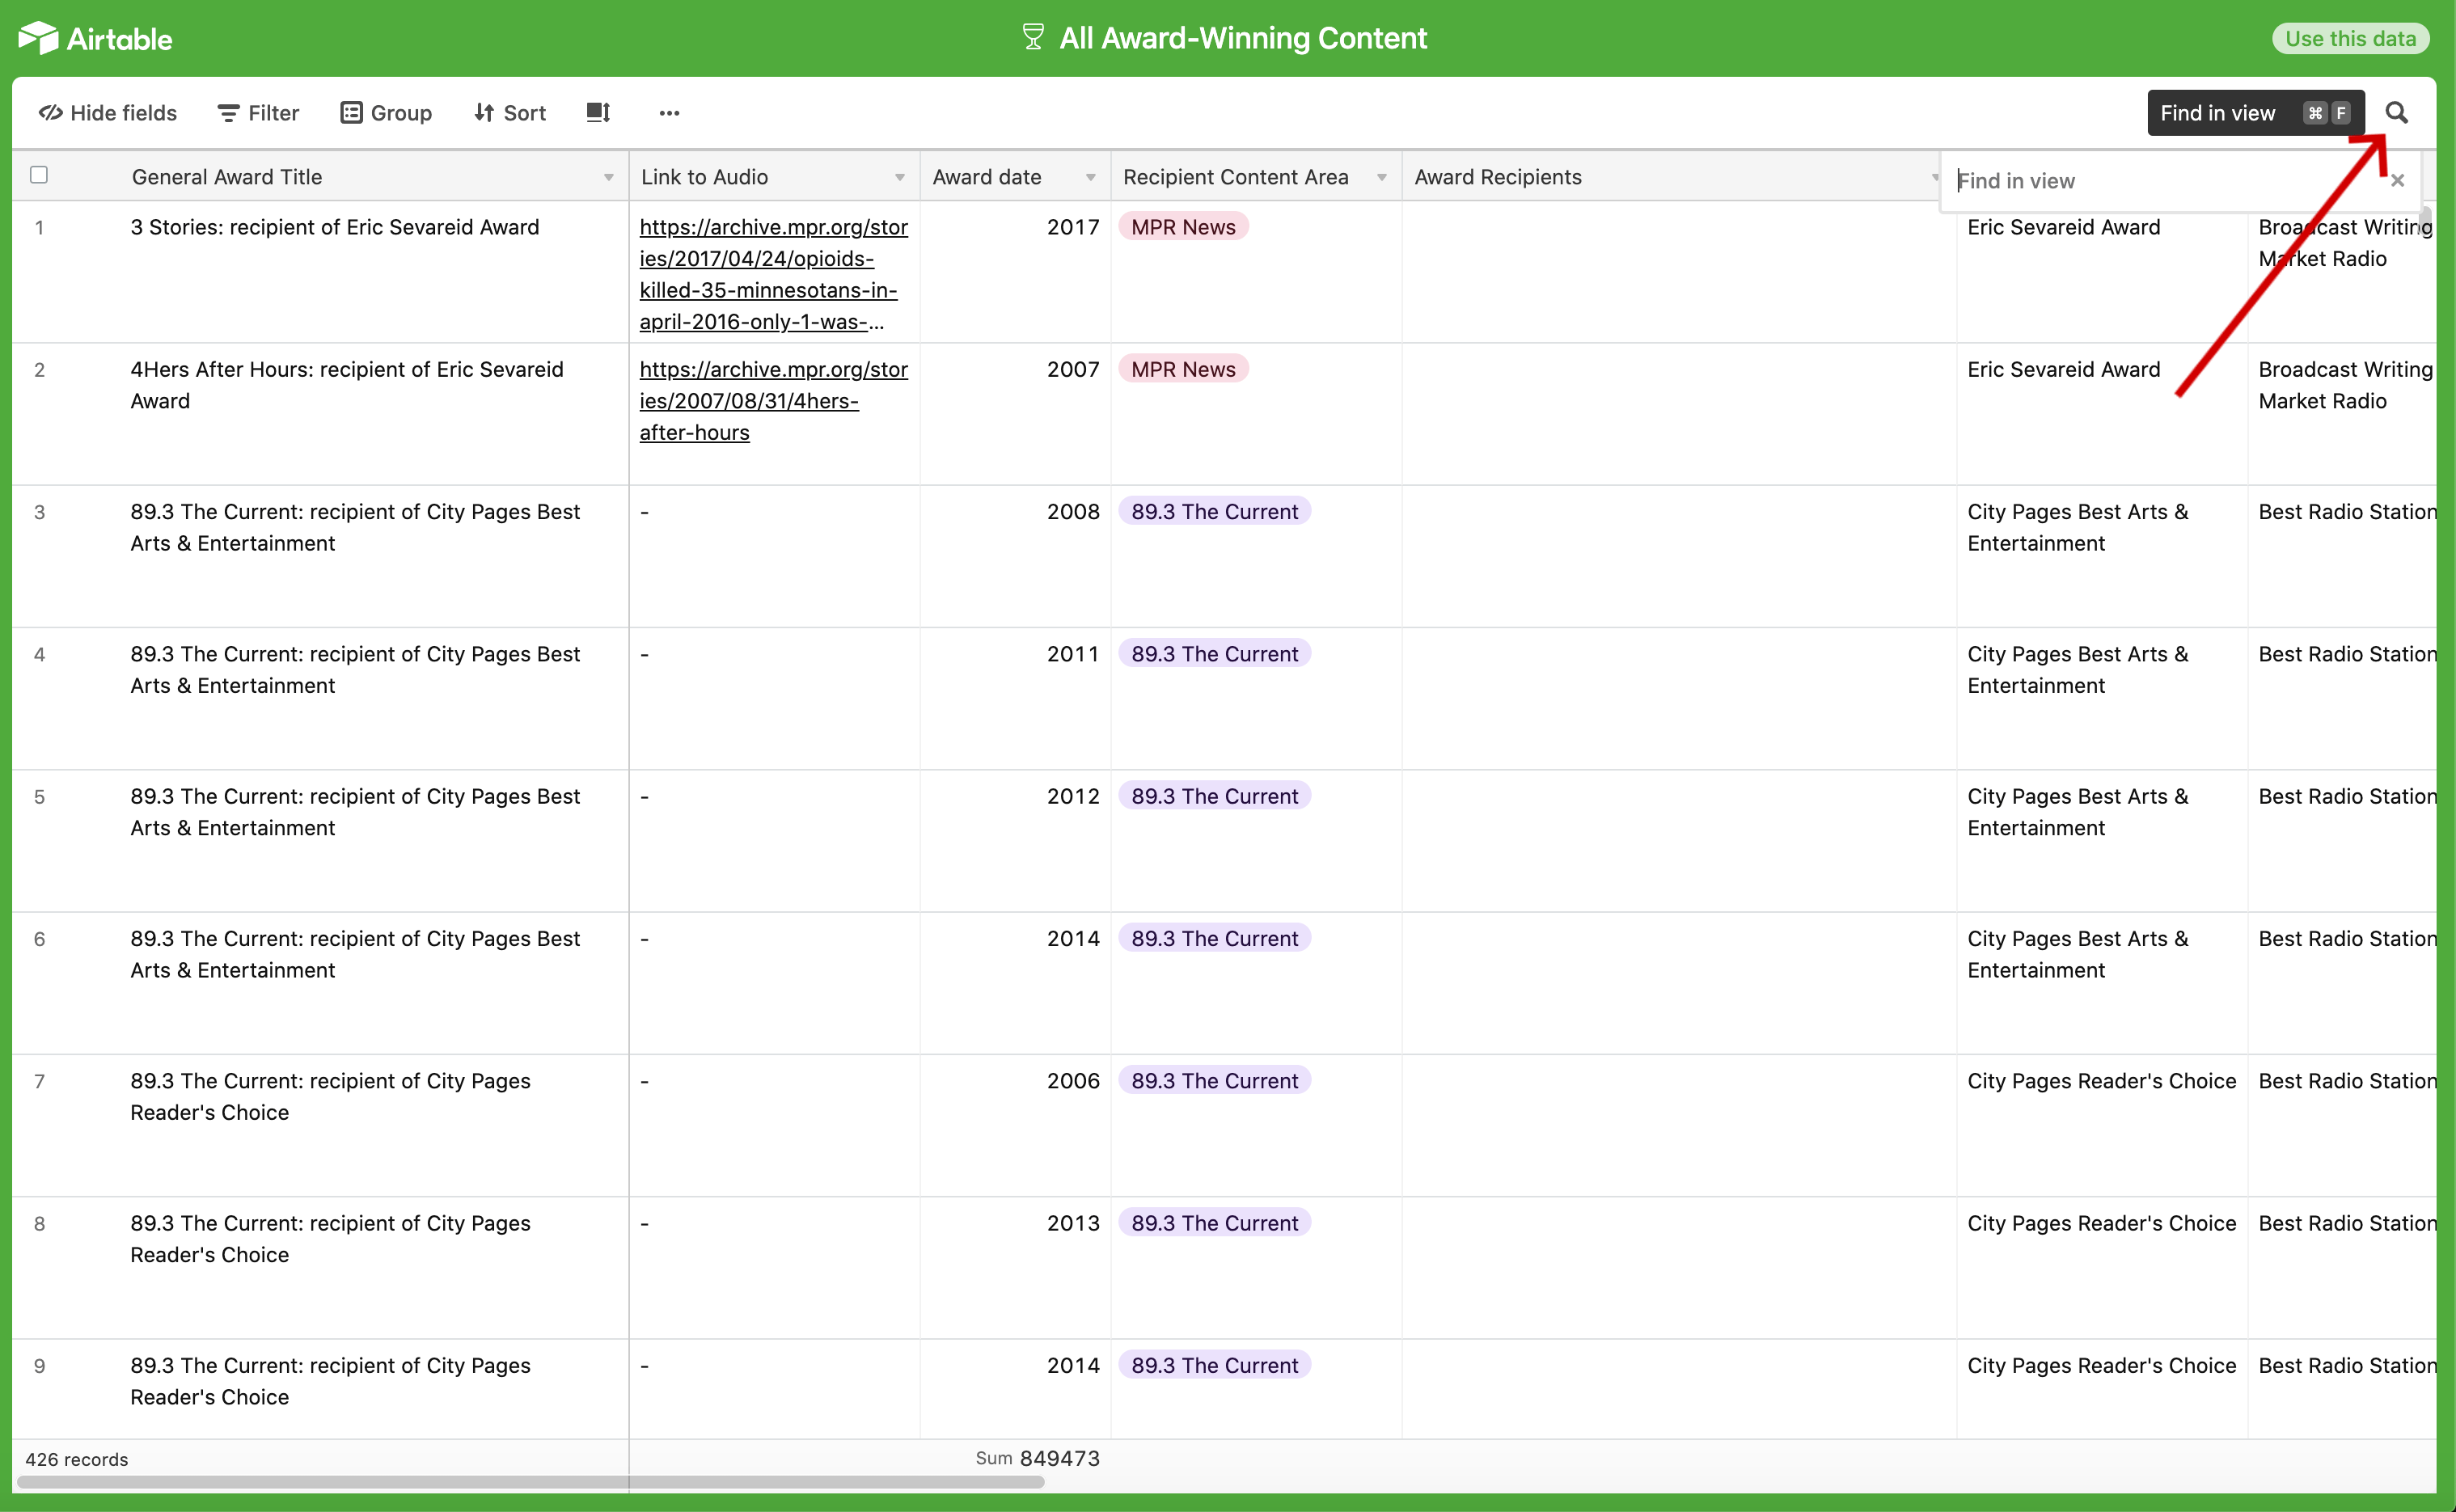Click the Use this data button
The image size is (2456, 1512).
2350,38
